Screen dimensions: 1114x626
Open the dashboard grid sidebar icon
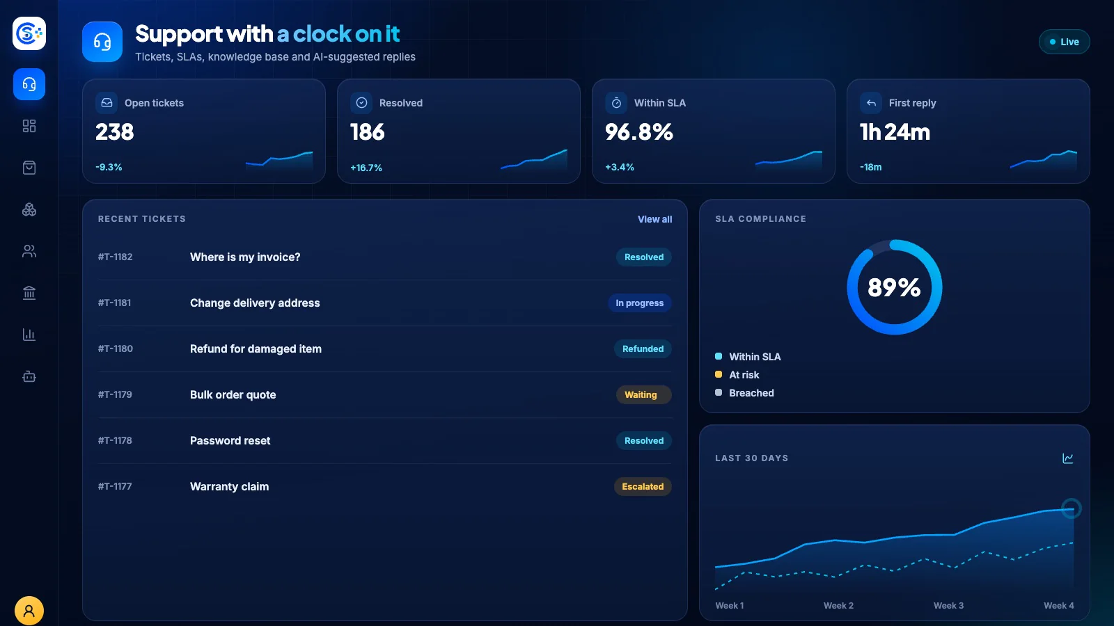click(29, 126)
